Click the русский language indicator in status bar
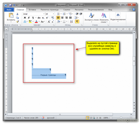 pyautogui.click(x=51, y=118)
